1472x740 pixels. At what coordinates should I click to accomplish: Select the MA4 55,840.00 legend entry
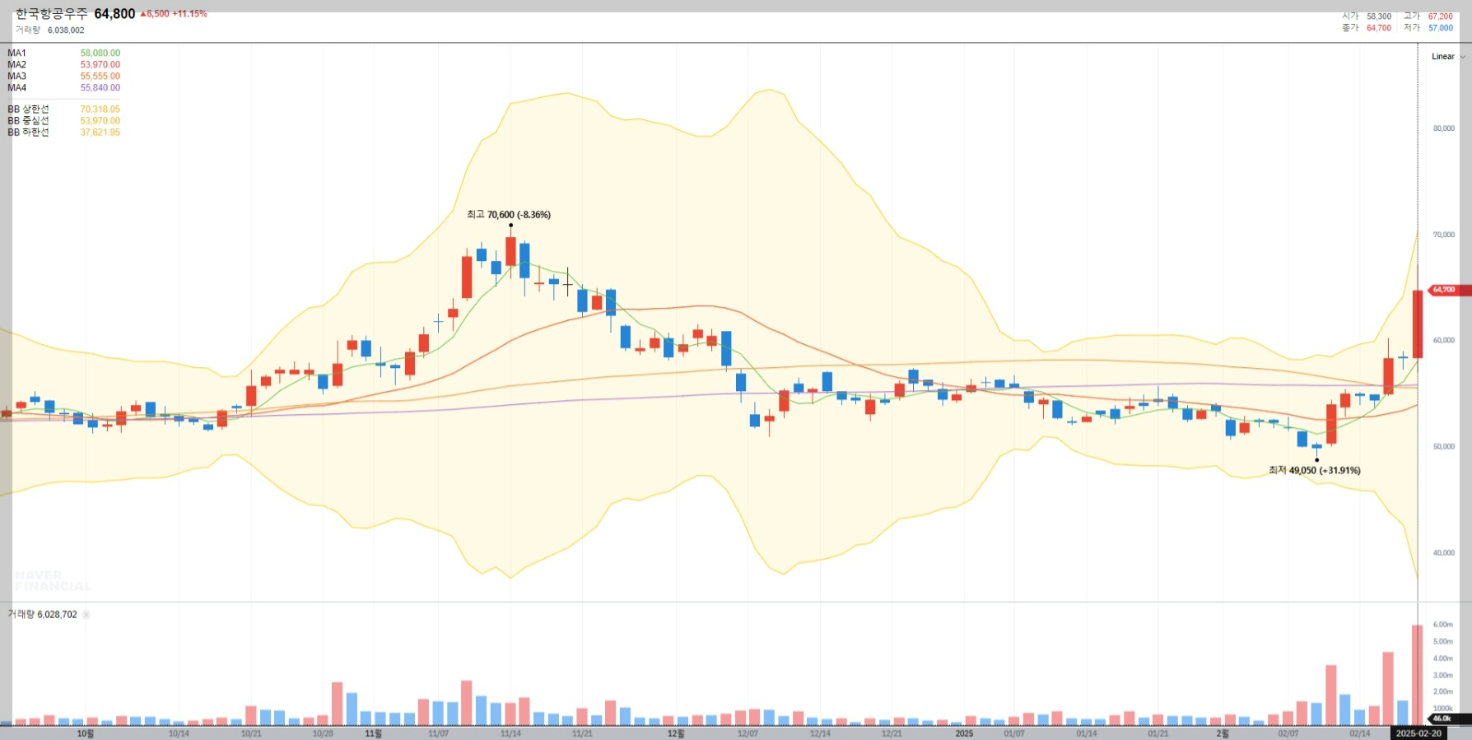pos(63,87)
